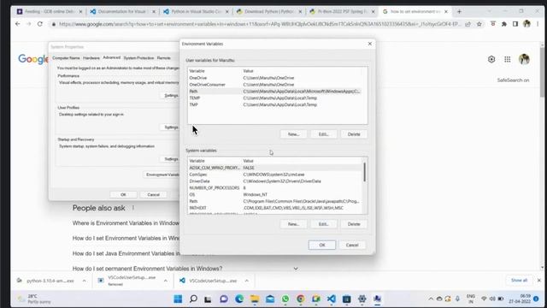547x308 pixels.
Task: Open the Chat app on taskbar
Action: coord(224,299)
